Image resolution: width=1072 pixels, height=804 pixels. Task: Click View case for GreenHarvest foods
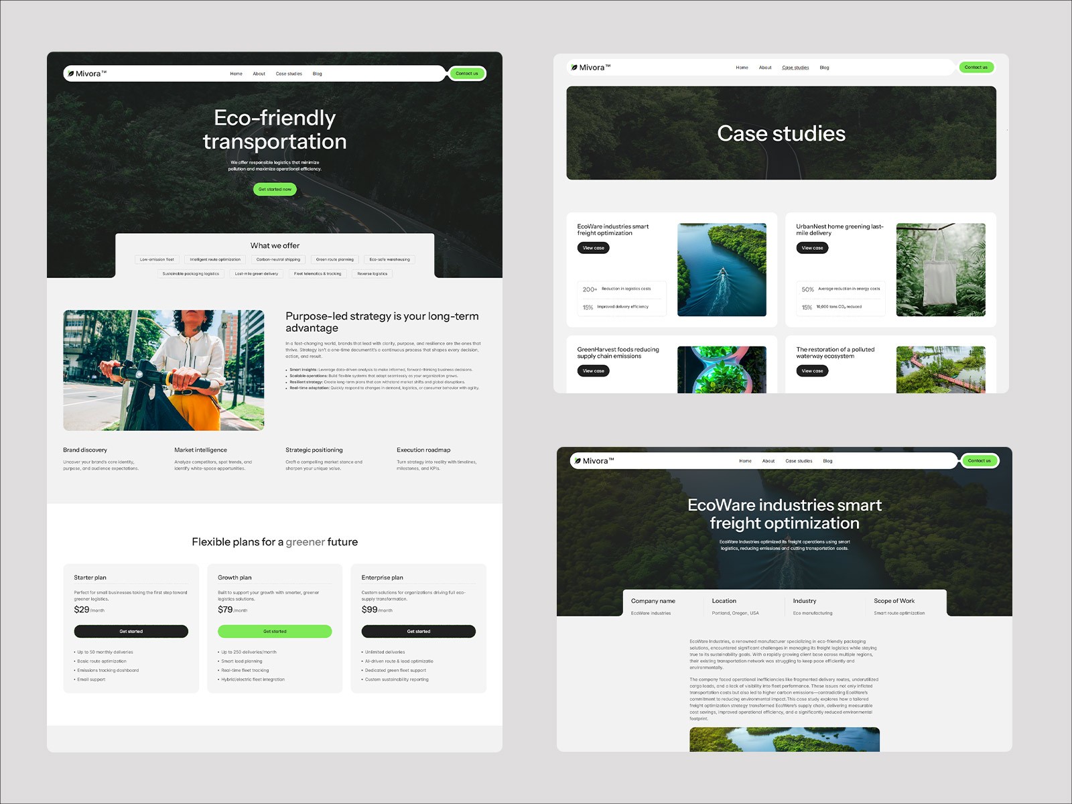click(x=593, y=371)
